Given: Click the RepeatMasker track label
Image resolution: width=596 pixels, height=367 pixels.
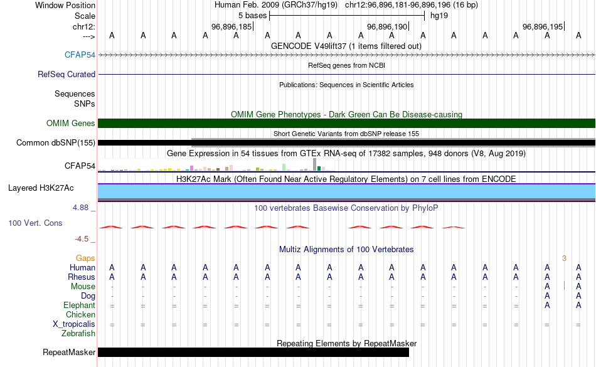Looking at the screenshot, I should [69, 352].
